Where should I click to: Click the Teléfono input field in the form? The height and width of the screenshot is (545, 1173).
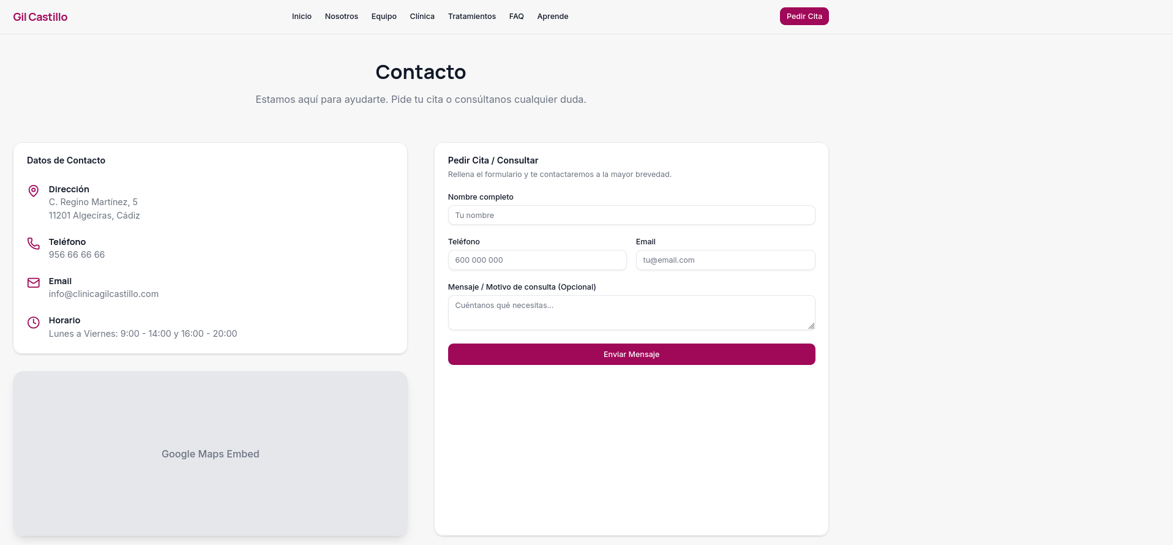(x=537, y=260)
